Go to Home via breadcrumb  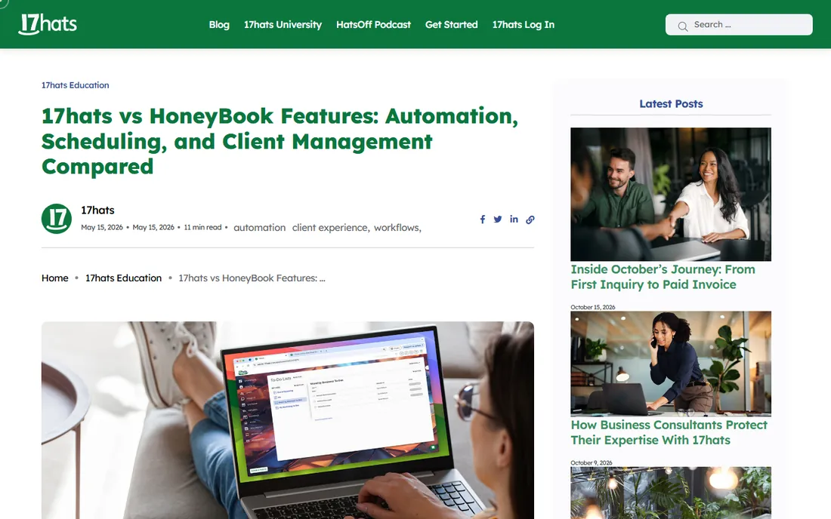[54, 278]
